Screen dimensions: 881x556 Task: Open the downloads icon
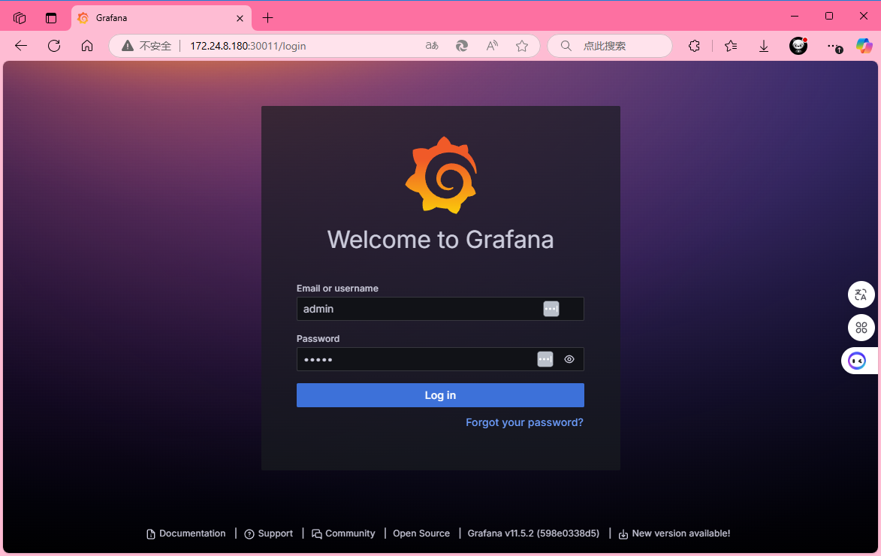click(x=764, y=46)
